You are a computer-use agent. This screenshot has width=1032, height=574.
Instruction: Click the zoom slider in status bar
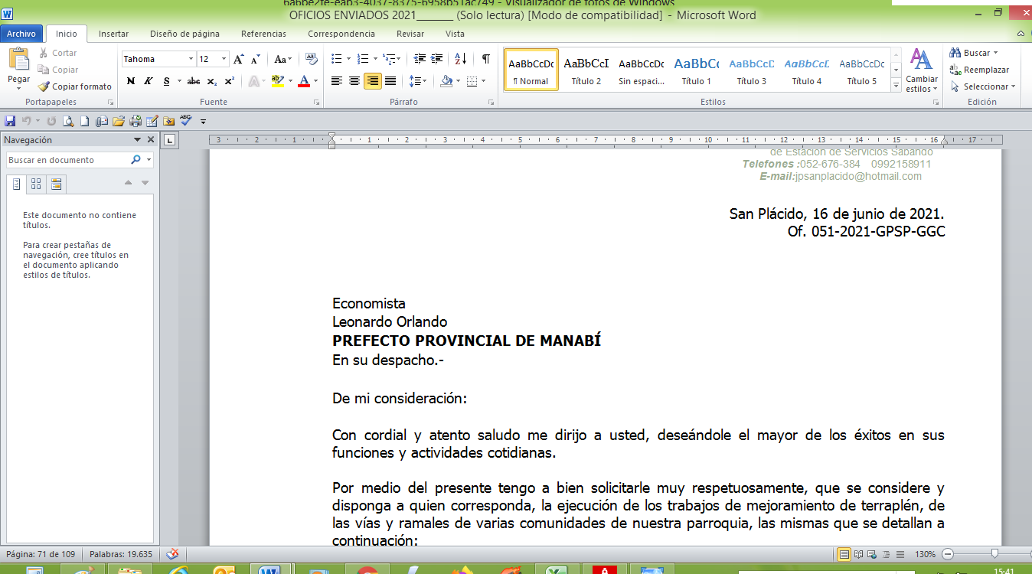click(994, 554)
